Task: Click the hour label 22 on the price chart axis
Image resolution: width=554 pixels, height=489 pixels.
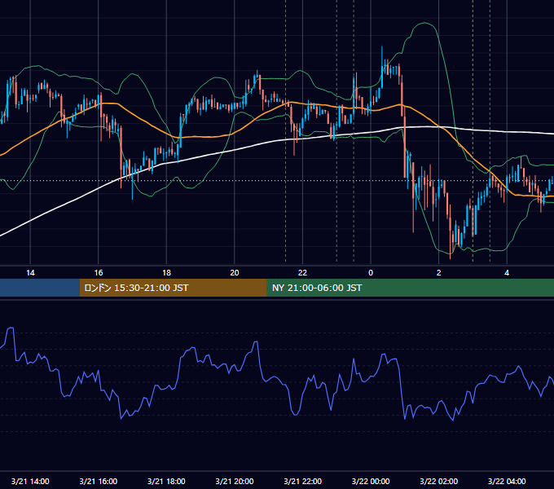Action: coord(302,273)
